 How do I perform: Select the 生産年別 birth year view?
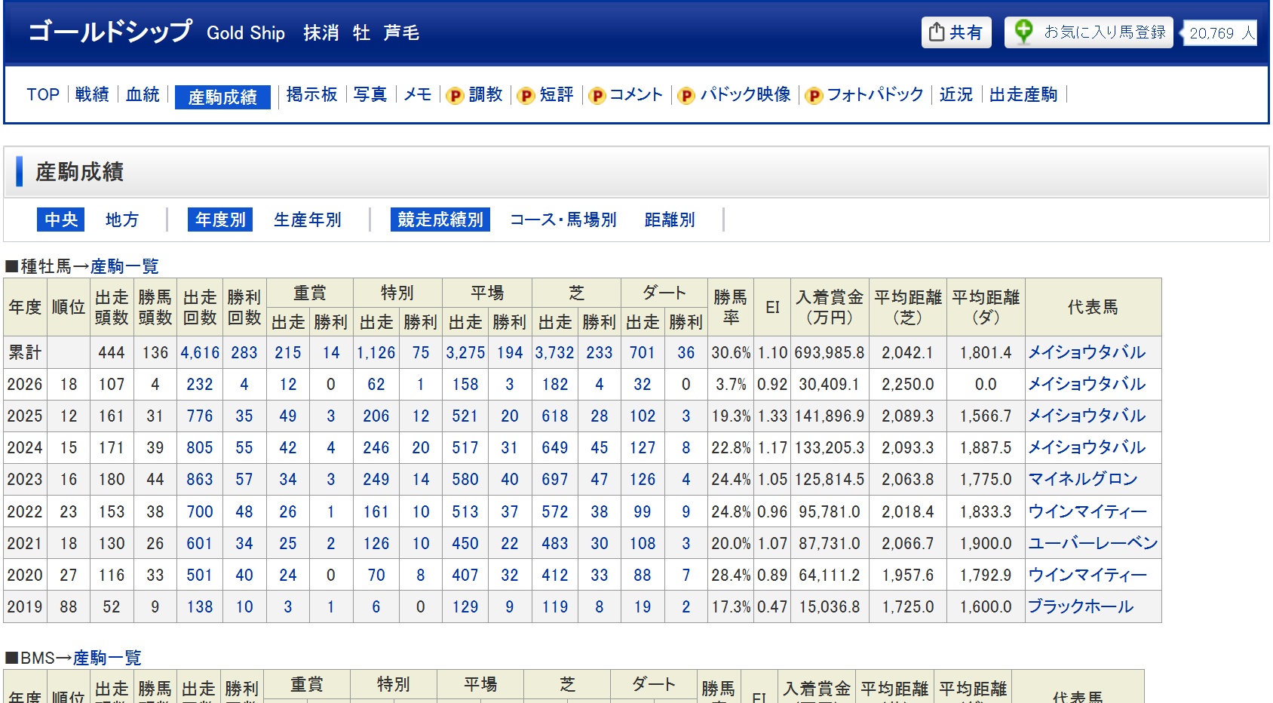pyautogui.click(x=307, y=219)
